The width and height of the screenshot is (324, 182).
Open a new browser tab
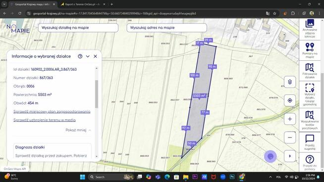tap(111, 4)
